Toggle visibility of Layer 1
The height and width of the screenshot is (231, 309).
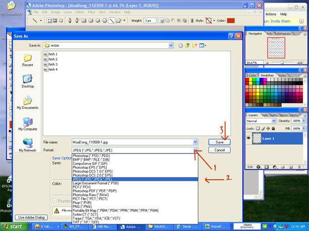coord(249,138)
